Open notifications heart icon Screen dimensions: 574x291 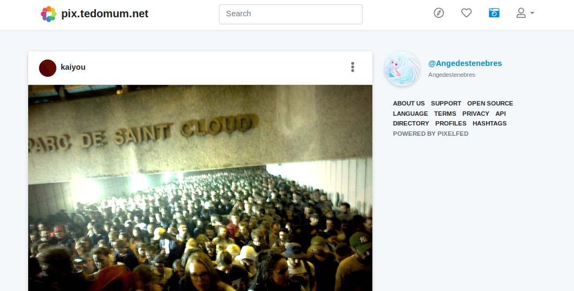point(466,13)
